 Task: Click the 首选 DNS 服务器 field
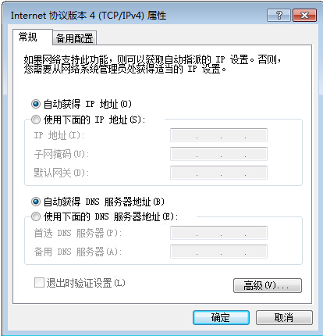pyautogui.click(x=218, y=233)
